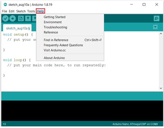
Task: Click line number 10 in status bar
Action: [4, 124]
